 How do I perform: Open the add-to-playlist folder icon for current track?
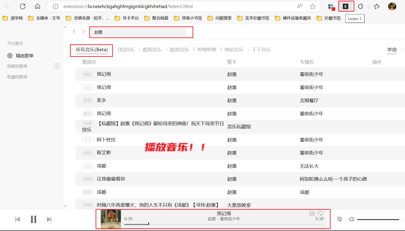tap(312, 213)
